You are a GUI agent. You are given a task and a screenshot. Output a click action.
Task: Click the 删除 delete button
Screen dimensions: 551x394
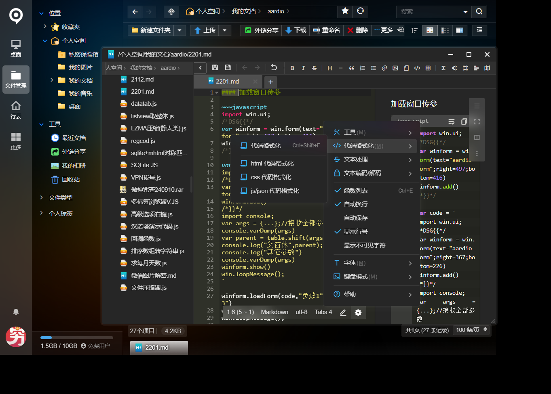click(358, 30)
